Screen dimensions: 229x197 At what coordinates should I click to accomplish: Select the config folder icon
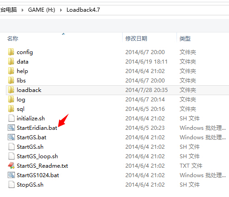pyautogui.click(x=11, y=52)
